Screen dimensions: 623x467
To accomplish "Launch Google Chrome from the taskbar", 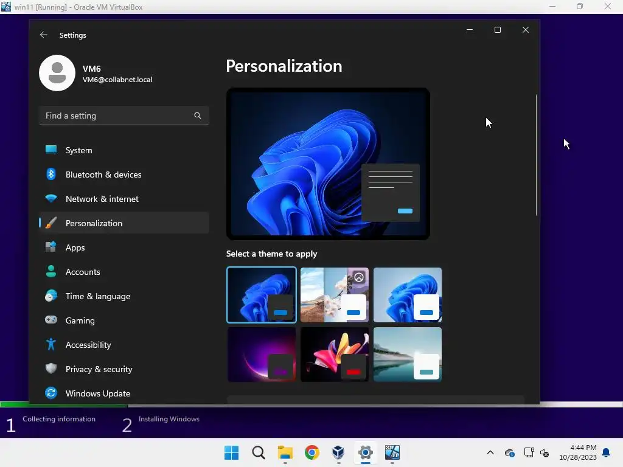I will tap(312, 452).
